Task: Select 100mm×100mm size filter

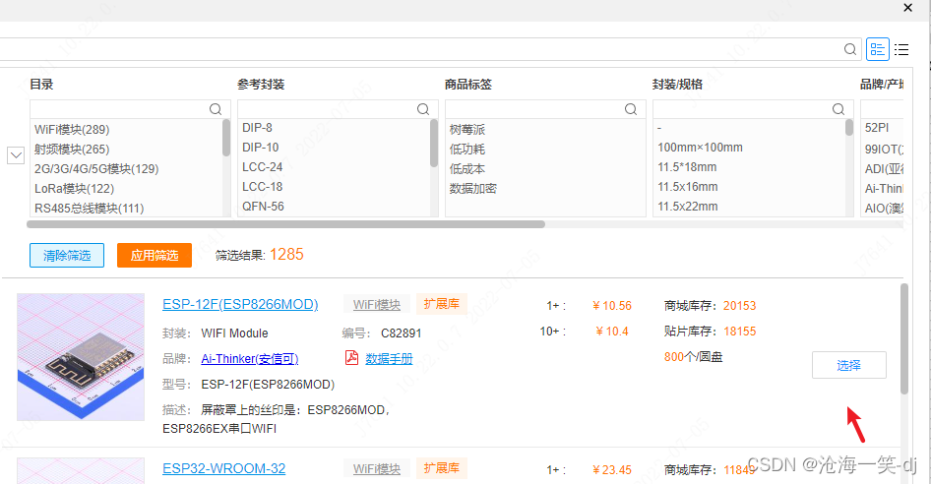Action: pyautogui.click(x=700, y=148)
